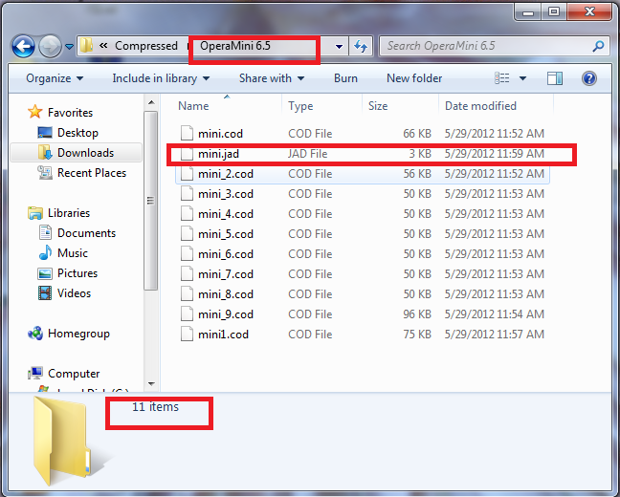Maximize the Explorer window
The image size is (620, 497).
(554, 11)
